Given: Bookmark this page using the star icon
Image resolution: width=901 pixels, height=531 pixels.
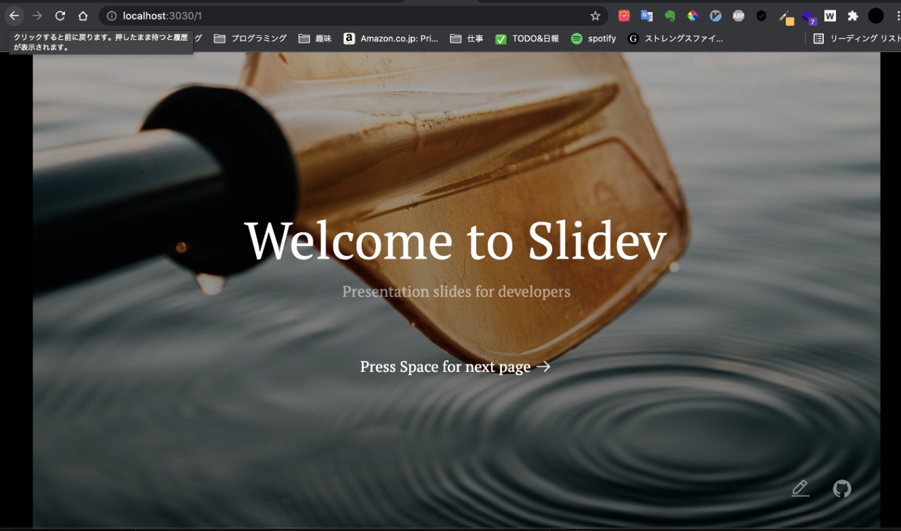Looking at the screenshot, I should (x=594, y=15).
